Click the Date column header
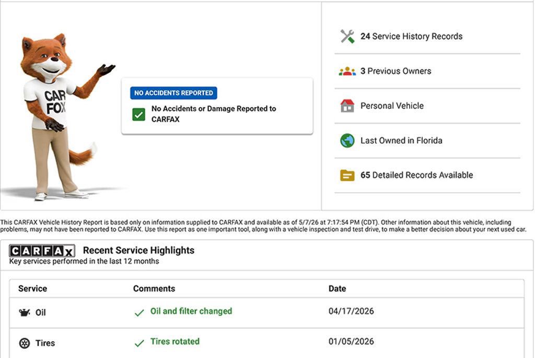The height and width of the screenshot is (358, 535). [337, 288]
